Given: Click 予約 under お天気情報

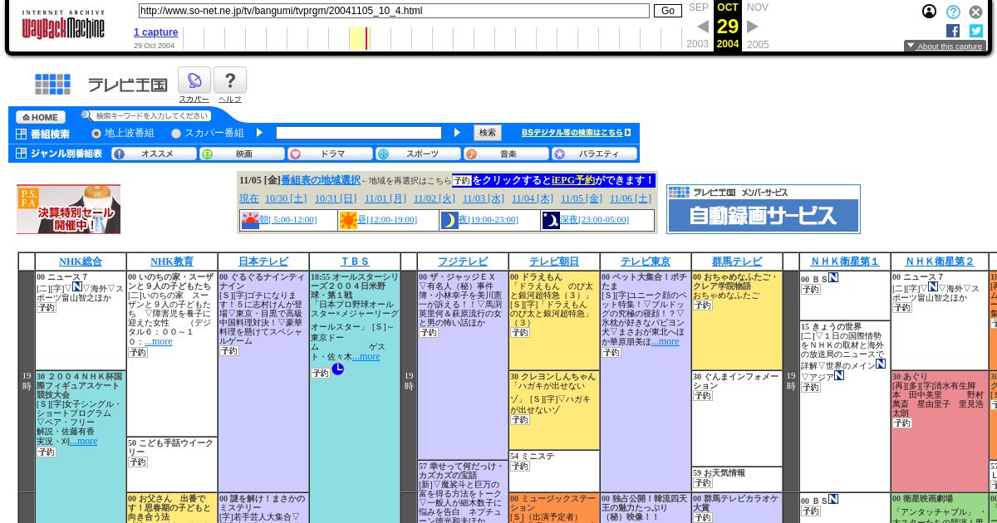Looking at the screenshot, I should [x=702, y=483].
